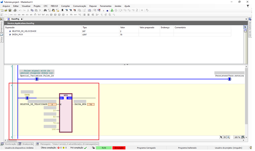Click the filter funnel icon top right
255x151 pixels.
click(248, 6)
